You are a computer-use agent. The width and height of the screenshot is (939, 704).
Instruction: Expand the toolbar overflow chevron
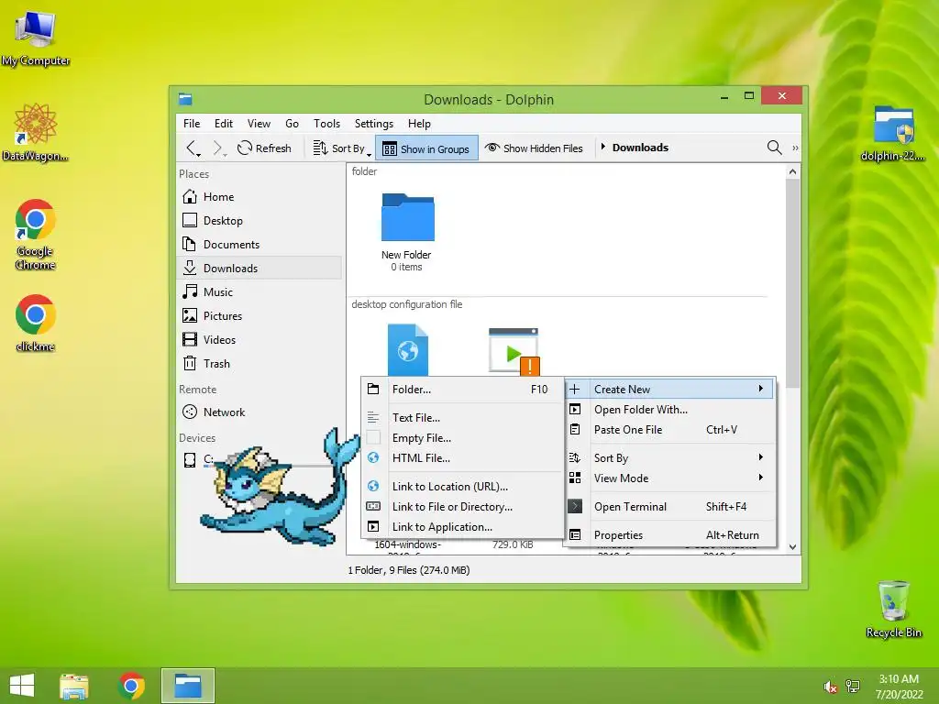click(795, 148)
